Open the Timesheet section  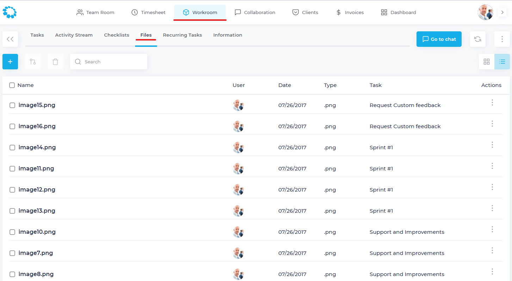148,12
